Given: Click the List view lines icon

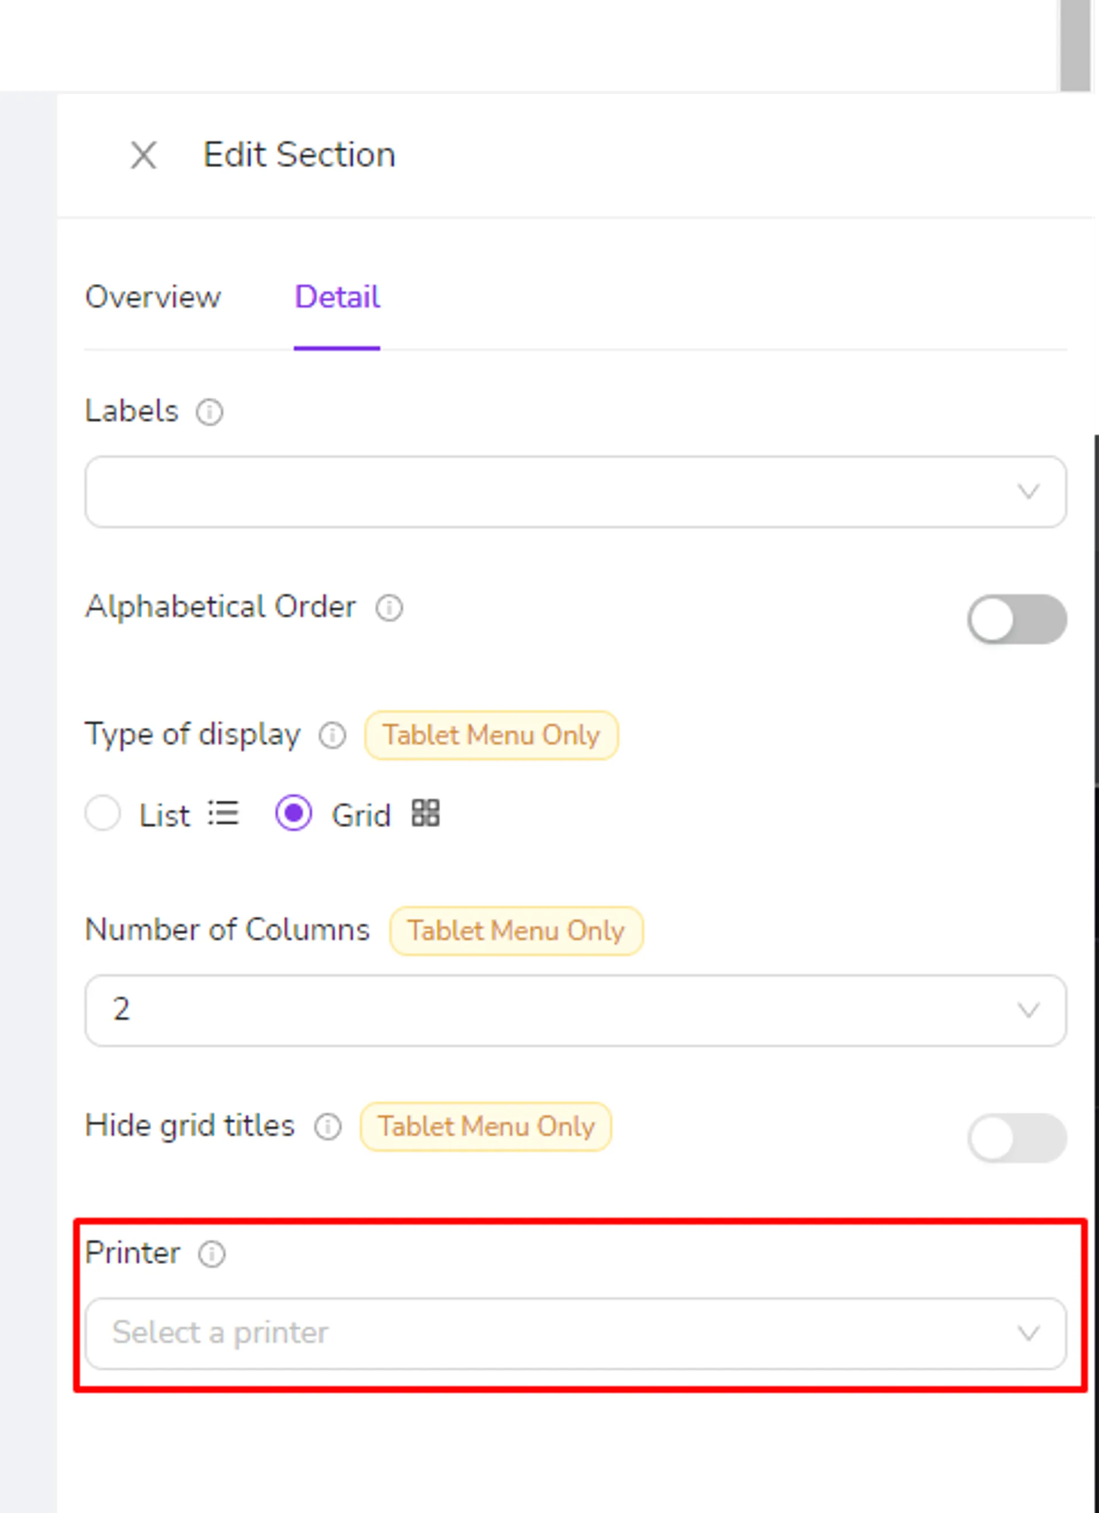Looking at the screenshot, I should (223, 813).
